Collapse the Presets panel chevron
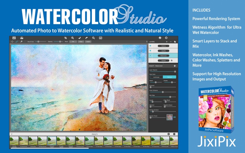Screen dimensions: 245x153 [x=11, y=134]
